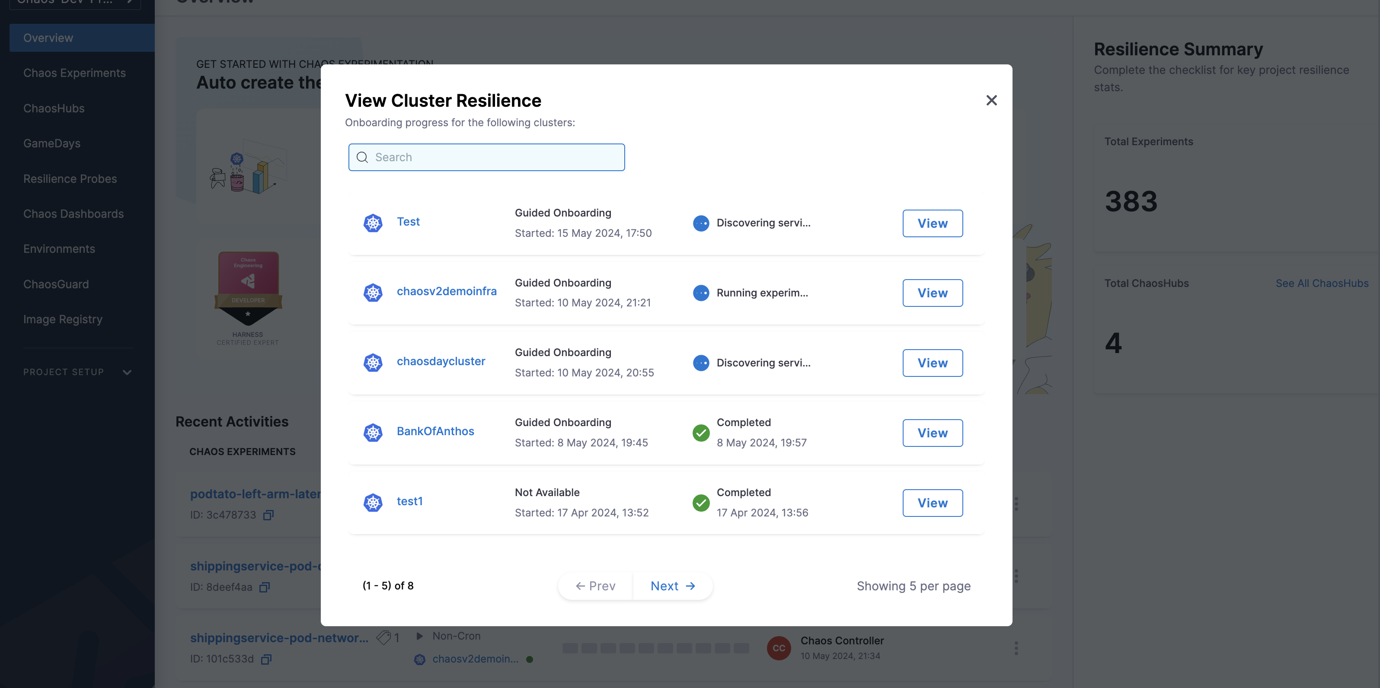
Task: Click the green completed checkmark for BankOfAnthos
Action: tap(701, 433)
